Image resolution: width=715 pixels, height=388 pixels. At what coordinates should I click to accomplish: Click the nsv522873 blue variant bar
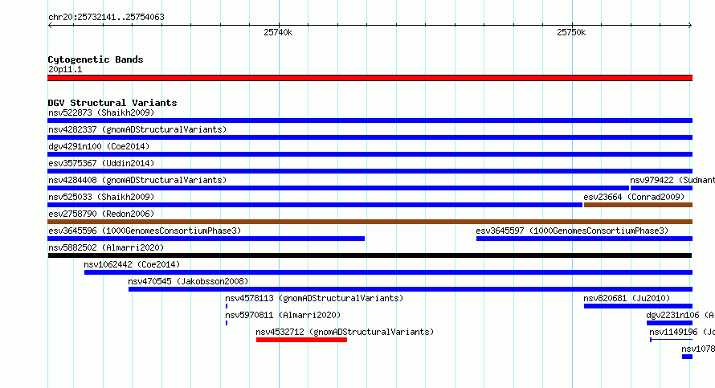(x=370, y=120)
